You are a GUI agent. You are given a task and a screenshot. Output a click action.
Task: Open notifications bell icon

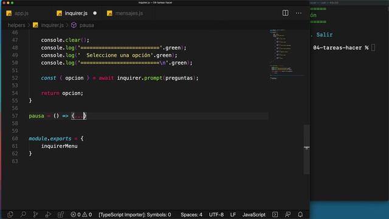(300, 214)
